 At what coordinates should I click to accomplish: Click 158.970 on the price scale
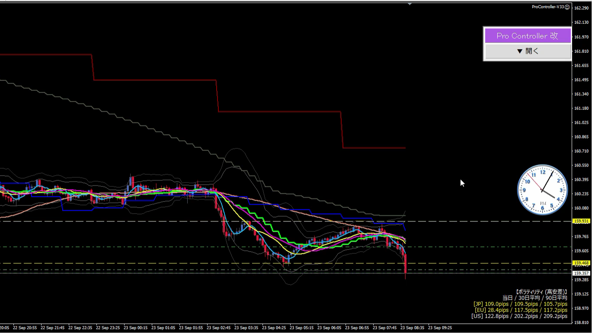[x=581, y=308]
